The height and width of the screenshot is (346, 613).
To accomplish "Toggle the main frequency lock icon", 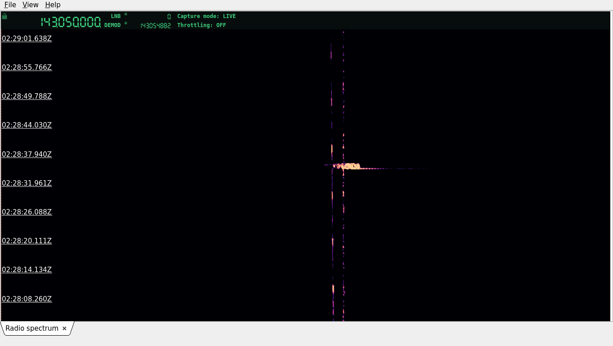I will tap(5, 16).
